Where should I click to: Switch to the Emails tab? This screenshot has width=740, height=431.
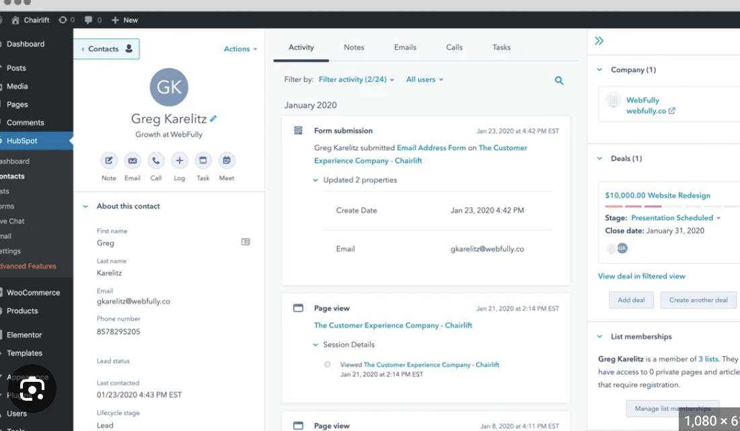tap(405, 48)
